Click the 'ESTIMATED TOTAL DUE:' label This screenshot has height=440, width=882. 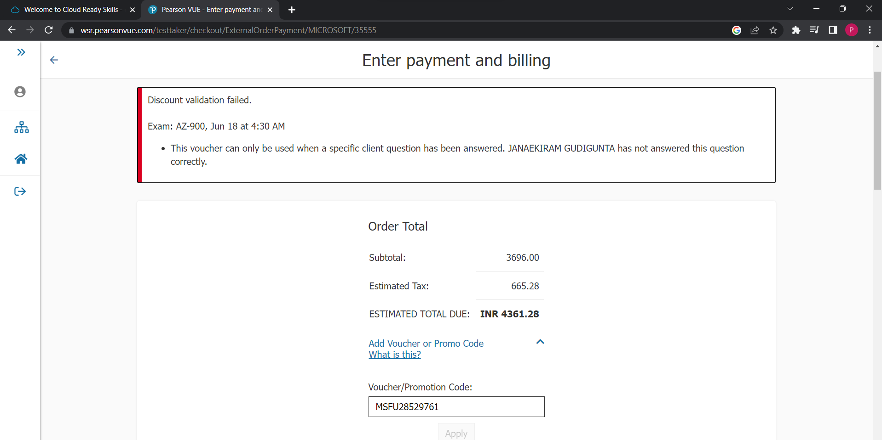(419, 314)
